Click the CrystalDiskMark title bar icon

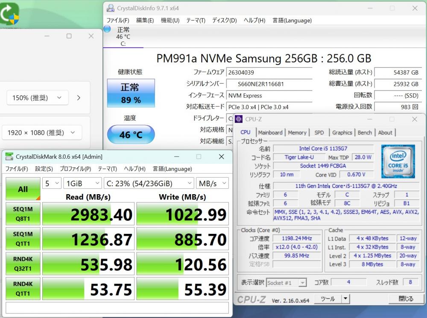pos(9,157)
